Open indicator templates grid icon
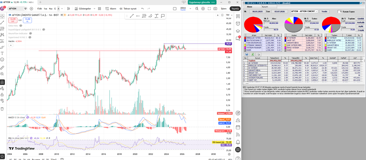 [100, 9]
